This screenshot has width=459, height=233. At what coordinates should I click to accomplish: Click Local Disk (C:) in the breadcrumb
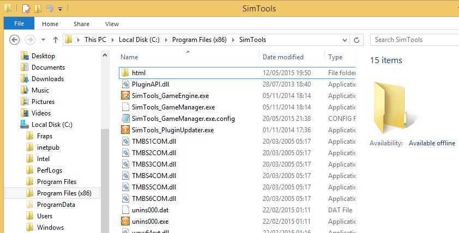139,40
